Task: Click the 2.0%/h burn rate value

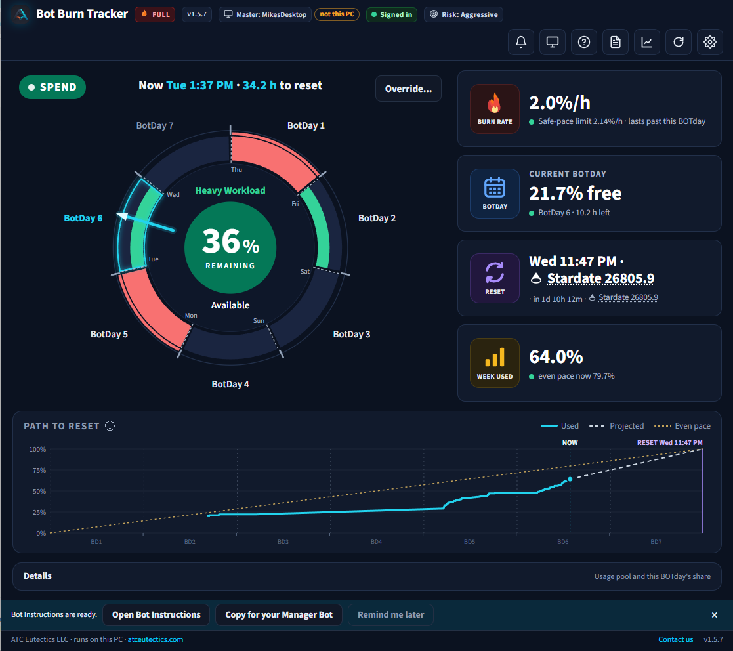Action: (560, 103)
